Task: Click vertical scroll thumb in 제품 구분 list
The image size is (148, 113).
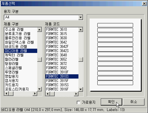Action: pos(40,59)
